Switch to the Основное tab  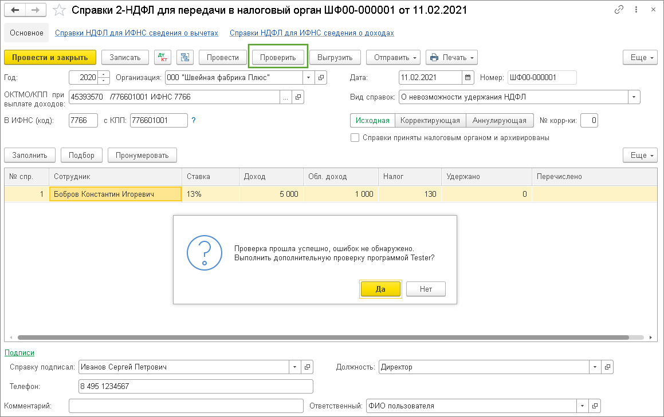[x=26, y=33]
